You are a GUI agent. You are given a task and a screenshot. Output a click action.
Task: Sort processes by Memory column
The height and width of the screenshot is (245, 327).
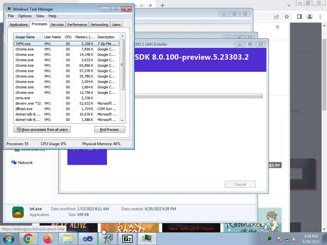(84, 37)
